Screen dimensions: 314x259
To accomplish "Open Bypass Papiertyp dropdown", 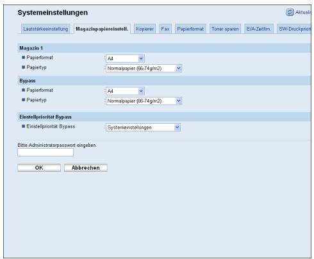I will coord(144,101).
